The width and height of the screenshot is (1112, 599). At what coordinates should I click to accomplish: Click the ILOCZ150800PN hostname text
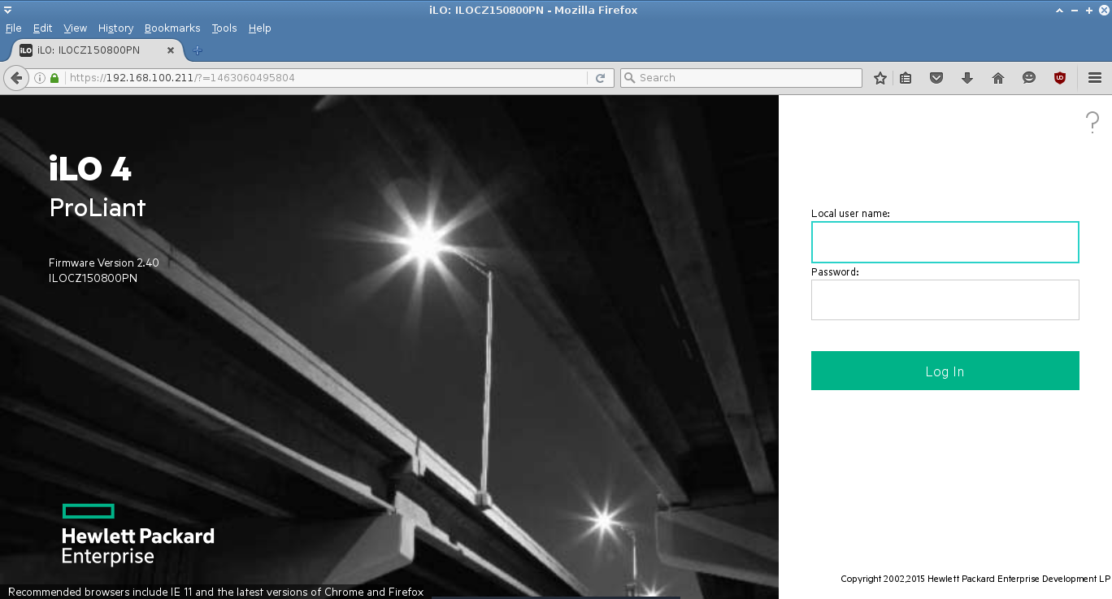pos(93,278)
